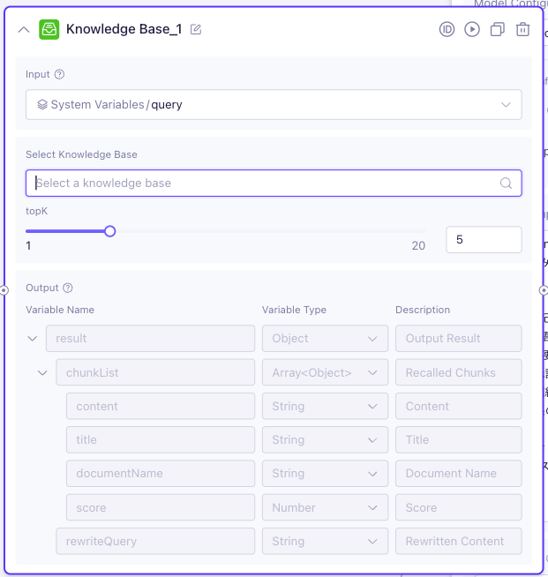Click the search magnifier icon
The height and width of the screenshot is (577, 548).
pos(506,184)
